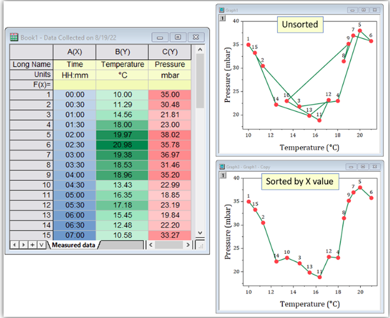The image size is (390, 318).
Task: Click the Graph3 window title icon
Action: coord(222,166)
